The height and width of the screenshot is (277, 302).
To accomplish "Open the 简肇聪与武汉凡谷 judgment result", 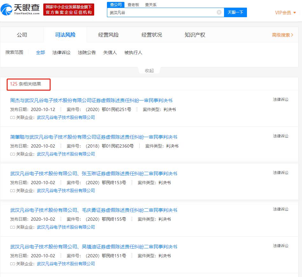I will pyautogui.click(x=94, y=137).
